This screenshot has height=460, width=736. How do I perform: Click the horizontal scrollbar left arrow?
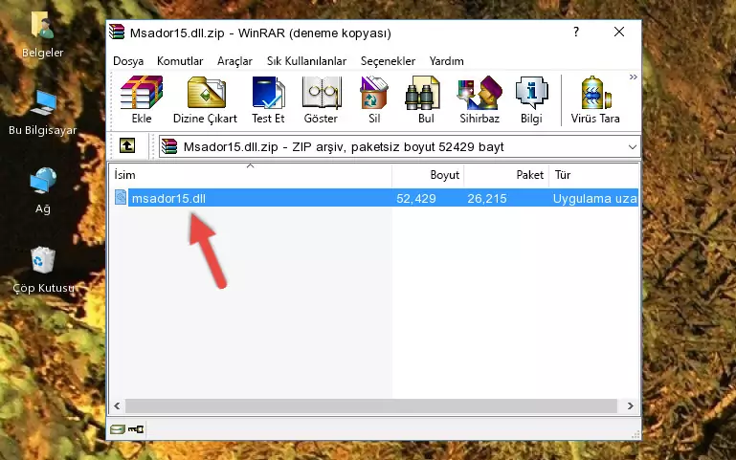(117, 406)
